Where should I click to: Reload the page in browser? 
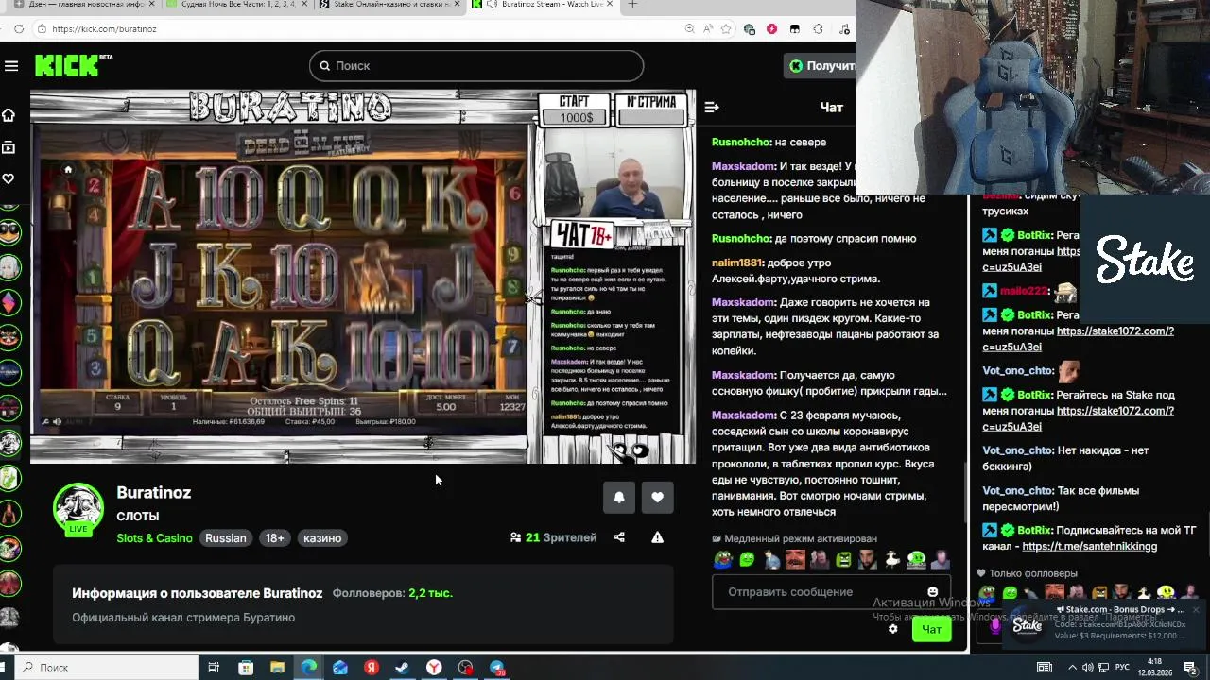(18, 28)
